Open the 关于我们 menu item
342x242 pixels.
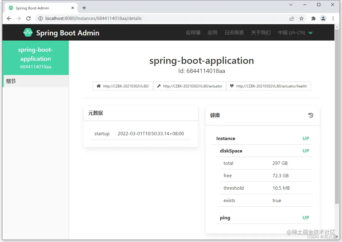(x=261, y=32)
